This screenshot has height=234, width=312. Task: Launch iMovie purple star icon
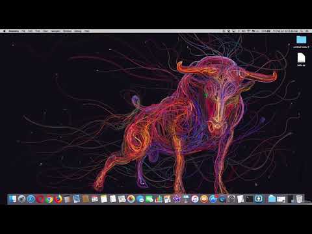click(177, 199)
